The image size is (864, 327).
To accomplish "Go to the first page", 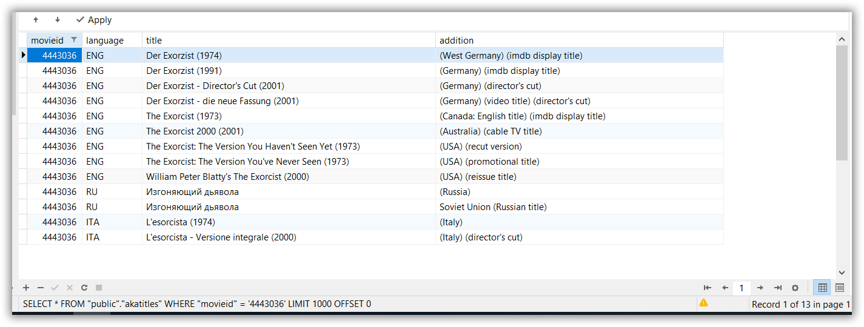I will (x=707, y=288).
